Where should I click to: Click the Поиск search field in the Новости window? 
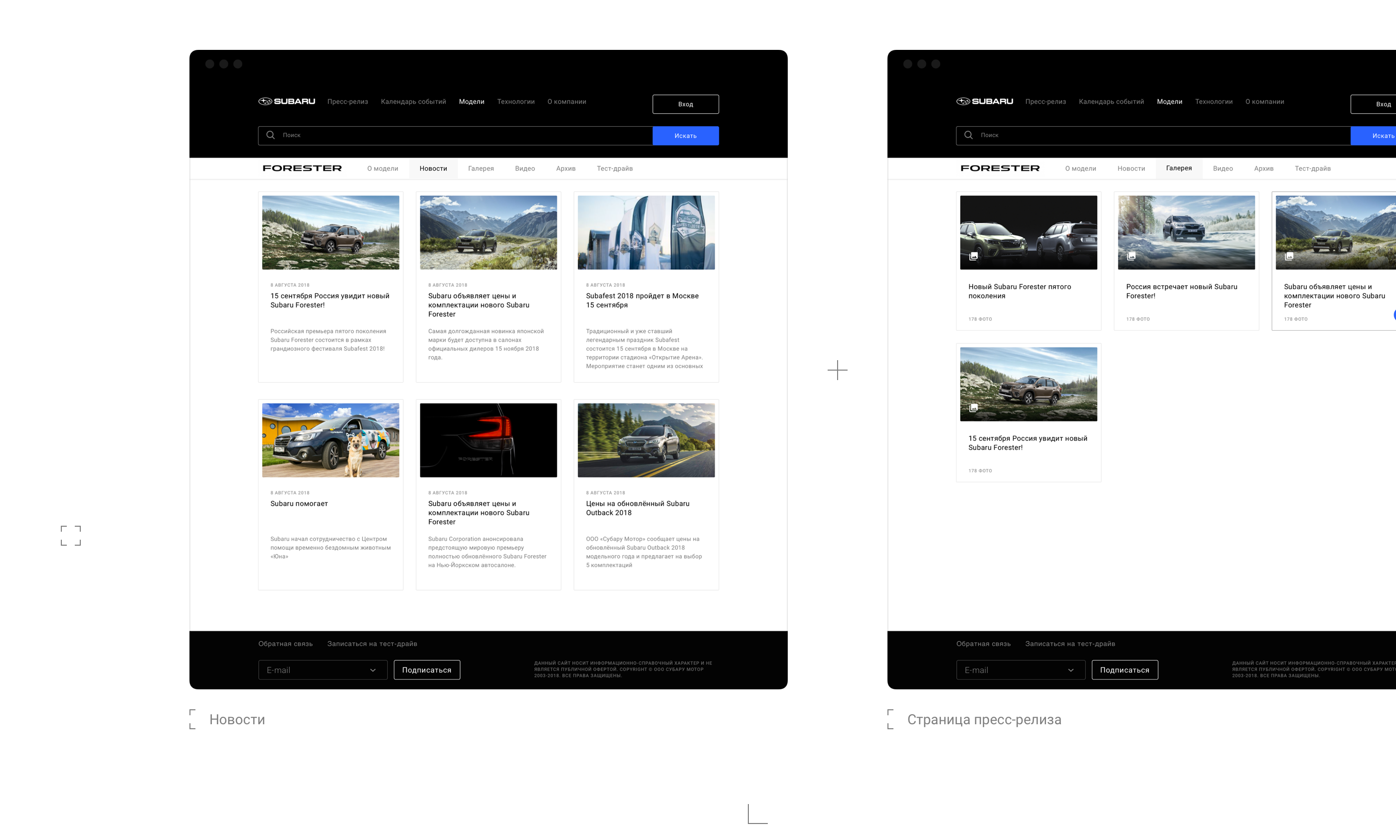pyautogui.click(x=455, y=136)
